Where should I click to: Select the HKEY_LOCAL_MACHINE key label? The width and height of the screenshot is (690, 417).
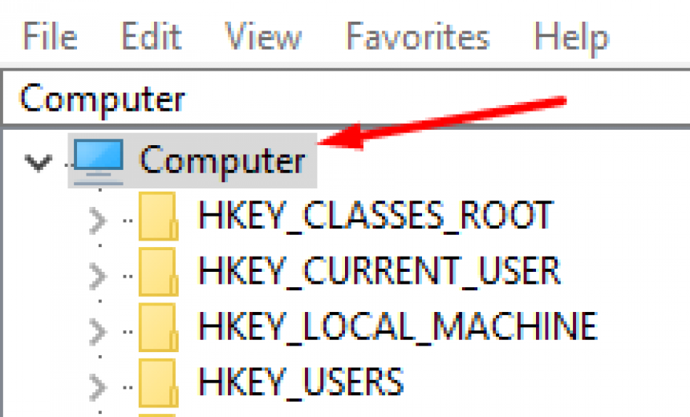398,326
